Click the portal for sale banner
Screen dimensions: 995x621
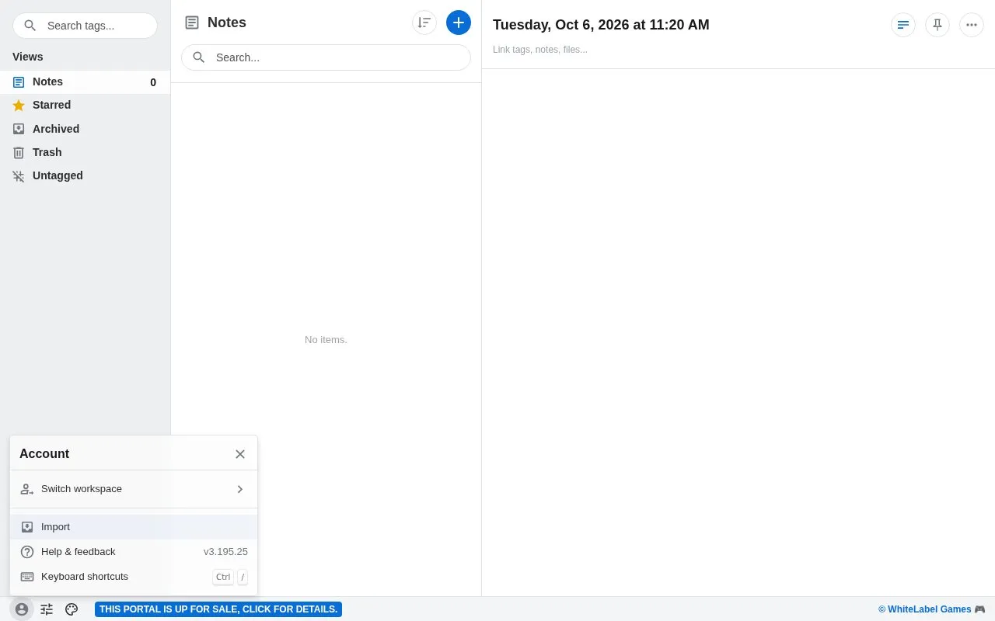[218, 609]
